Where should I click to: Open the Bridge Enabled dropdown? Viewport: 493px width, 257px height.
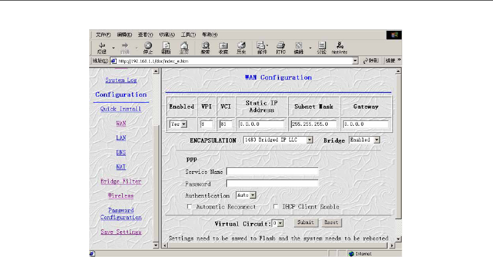(364, 140)
